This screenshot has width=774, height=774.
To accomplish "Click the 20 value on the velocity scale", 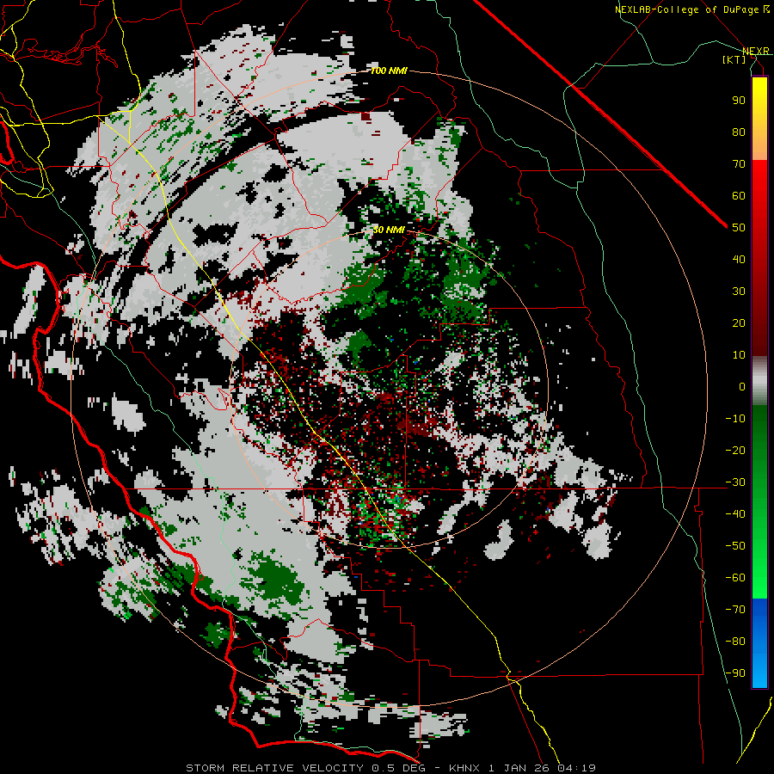I will point(739,323).
